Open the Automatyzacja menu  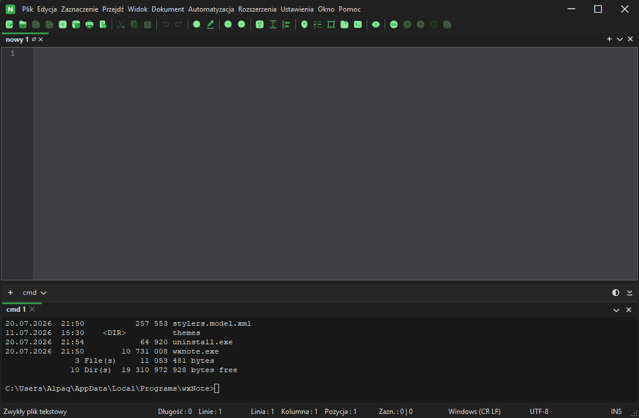[x=211, y=9]
